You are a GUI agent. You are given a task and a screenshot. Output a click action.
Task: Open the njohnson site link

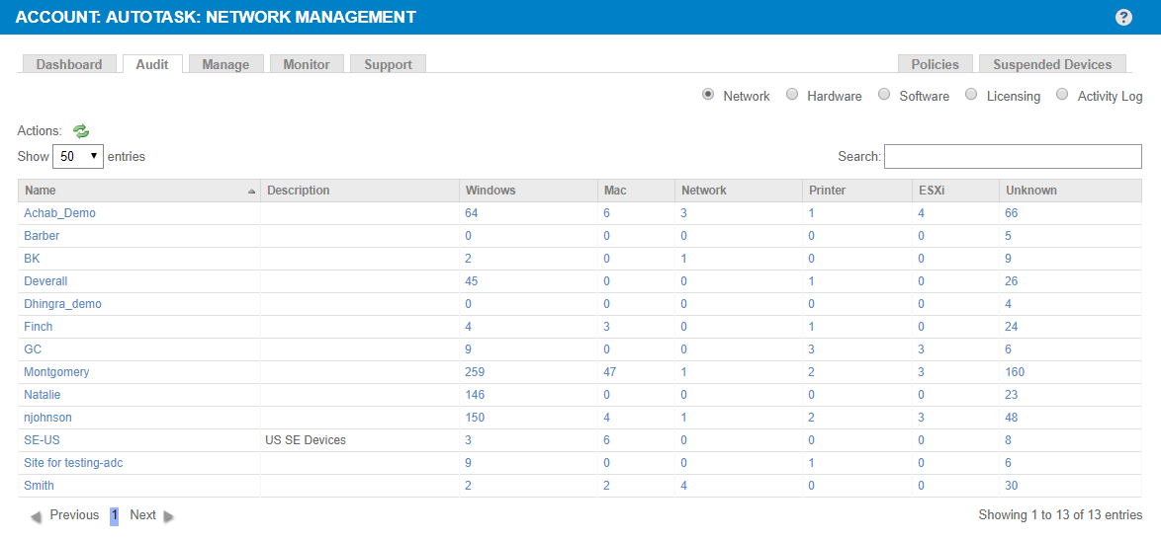[x=48, y=418]
